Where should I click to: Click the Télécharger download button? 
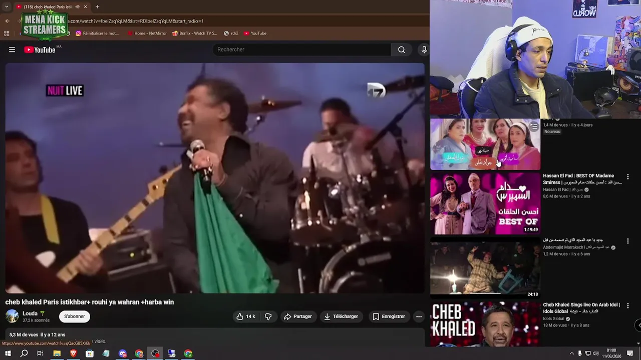(341, 316)
